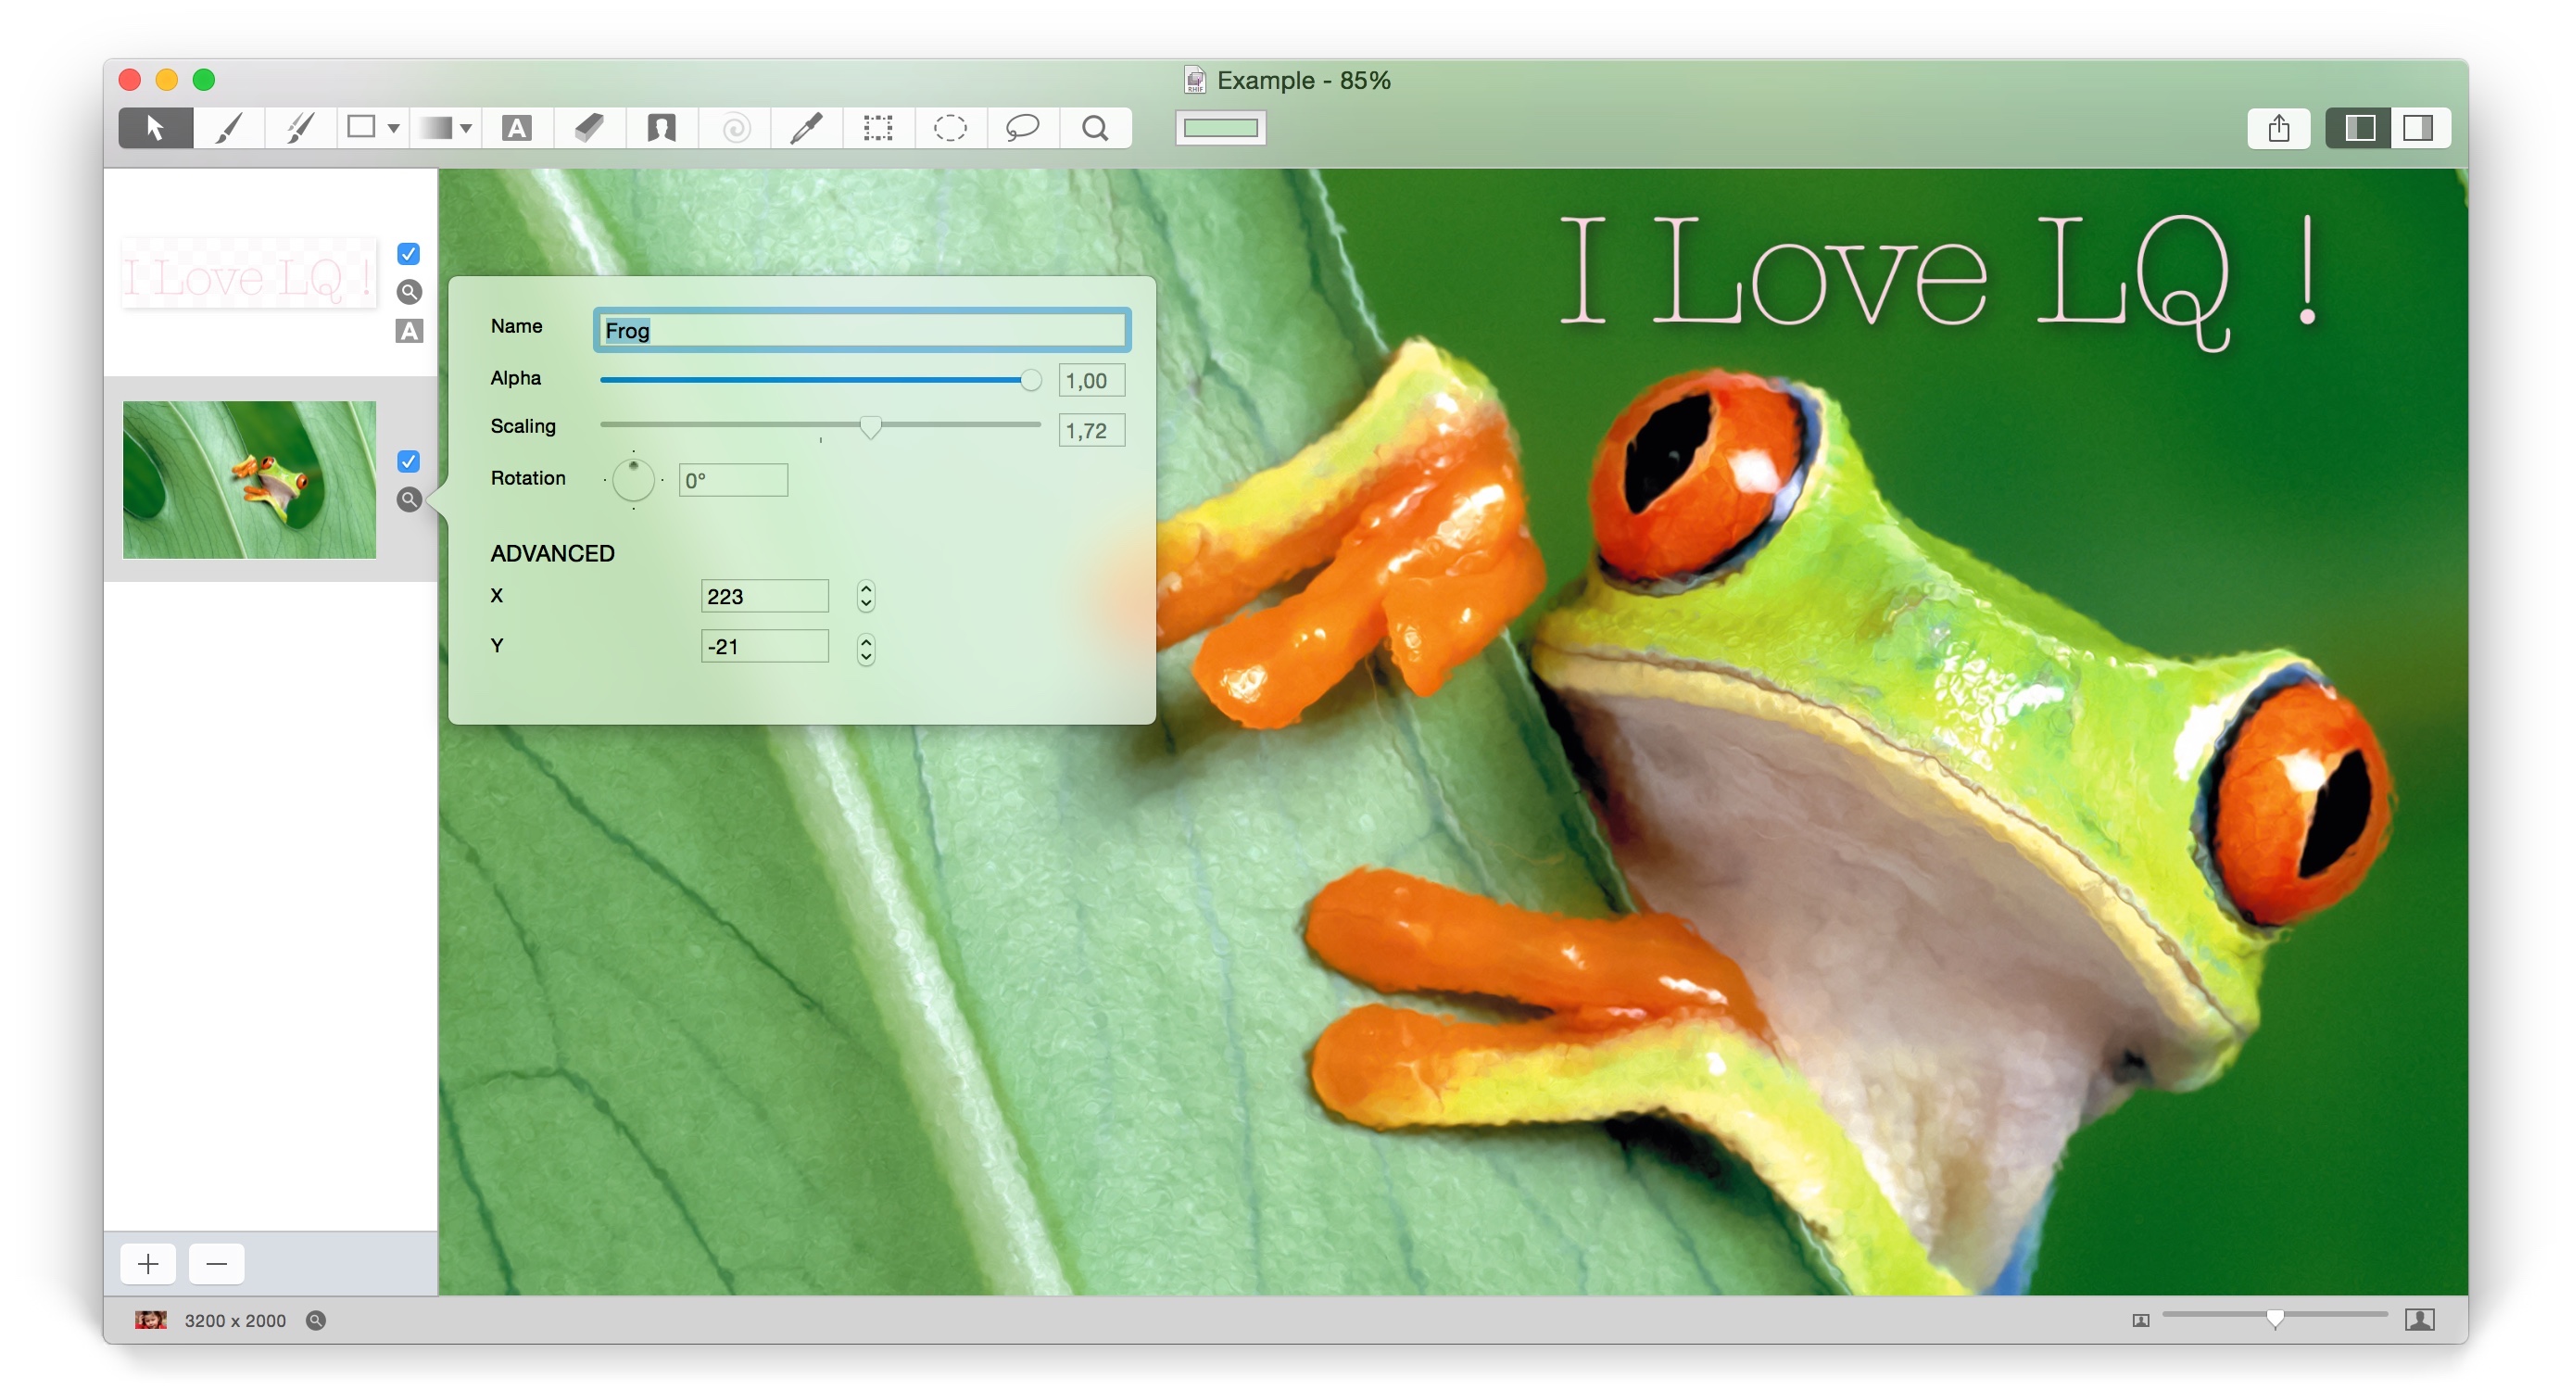
Task: Toggle the left sidebar panel
Action: tap(2359, 128)
